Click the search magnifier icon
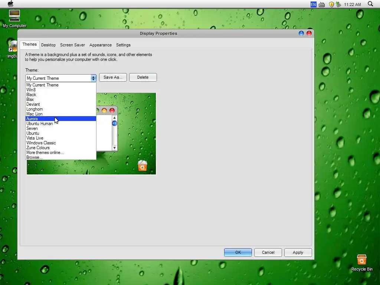 point(370,4)
